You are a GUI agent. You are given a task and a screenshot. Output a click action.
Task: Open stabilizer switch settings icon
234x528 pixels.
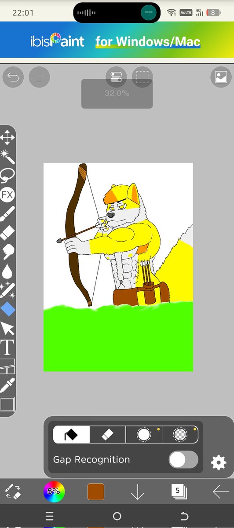pos(116,78)
